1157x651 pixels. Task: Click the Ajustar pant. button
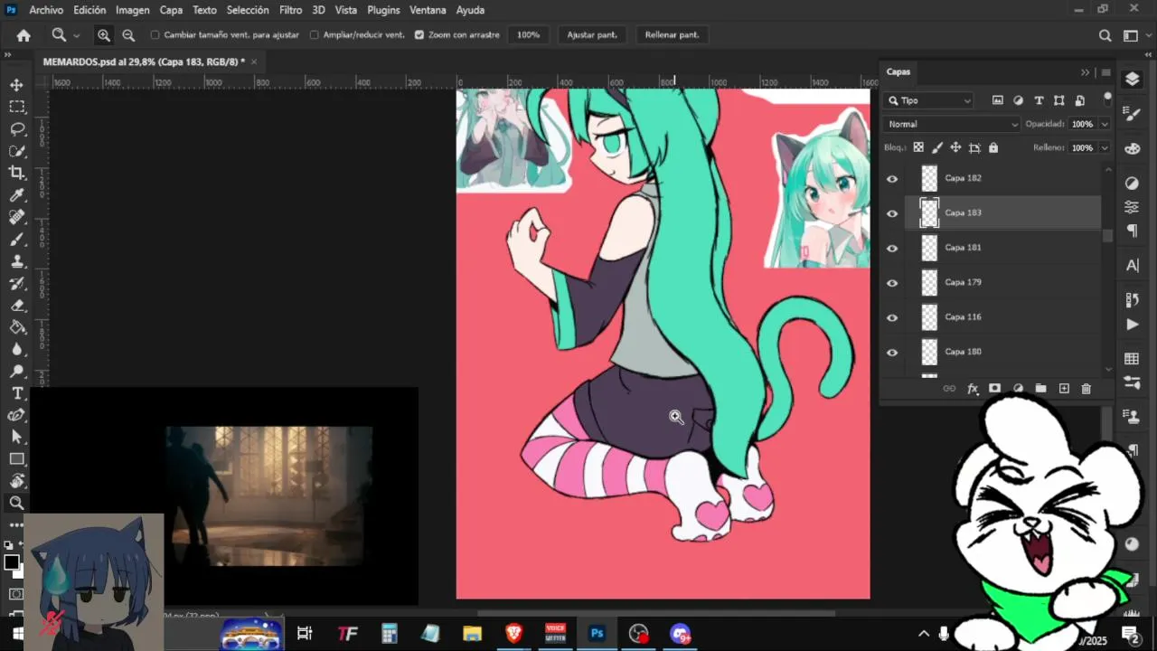click(x=592, y=35)
